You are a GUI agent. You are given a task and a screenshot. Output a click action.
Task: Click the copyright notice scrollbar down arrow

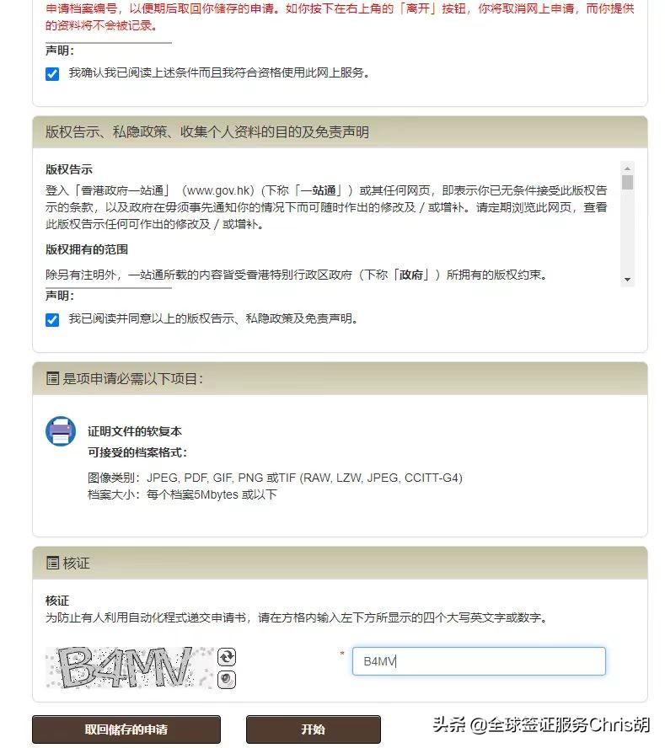[x=627, y=280]
